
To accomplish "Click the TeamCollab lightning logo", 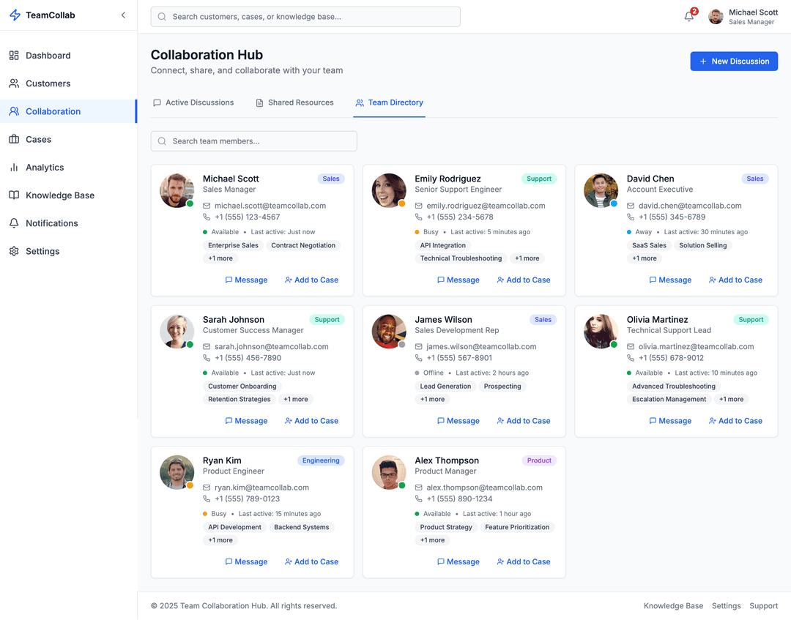I will [15, 15].
